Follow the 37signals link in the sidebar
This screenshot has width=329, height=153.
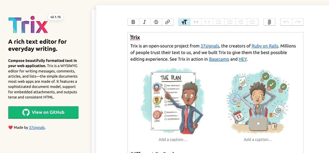coord(37,127)
